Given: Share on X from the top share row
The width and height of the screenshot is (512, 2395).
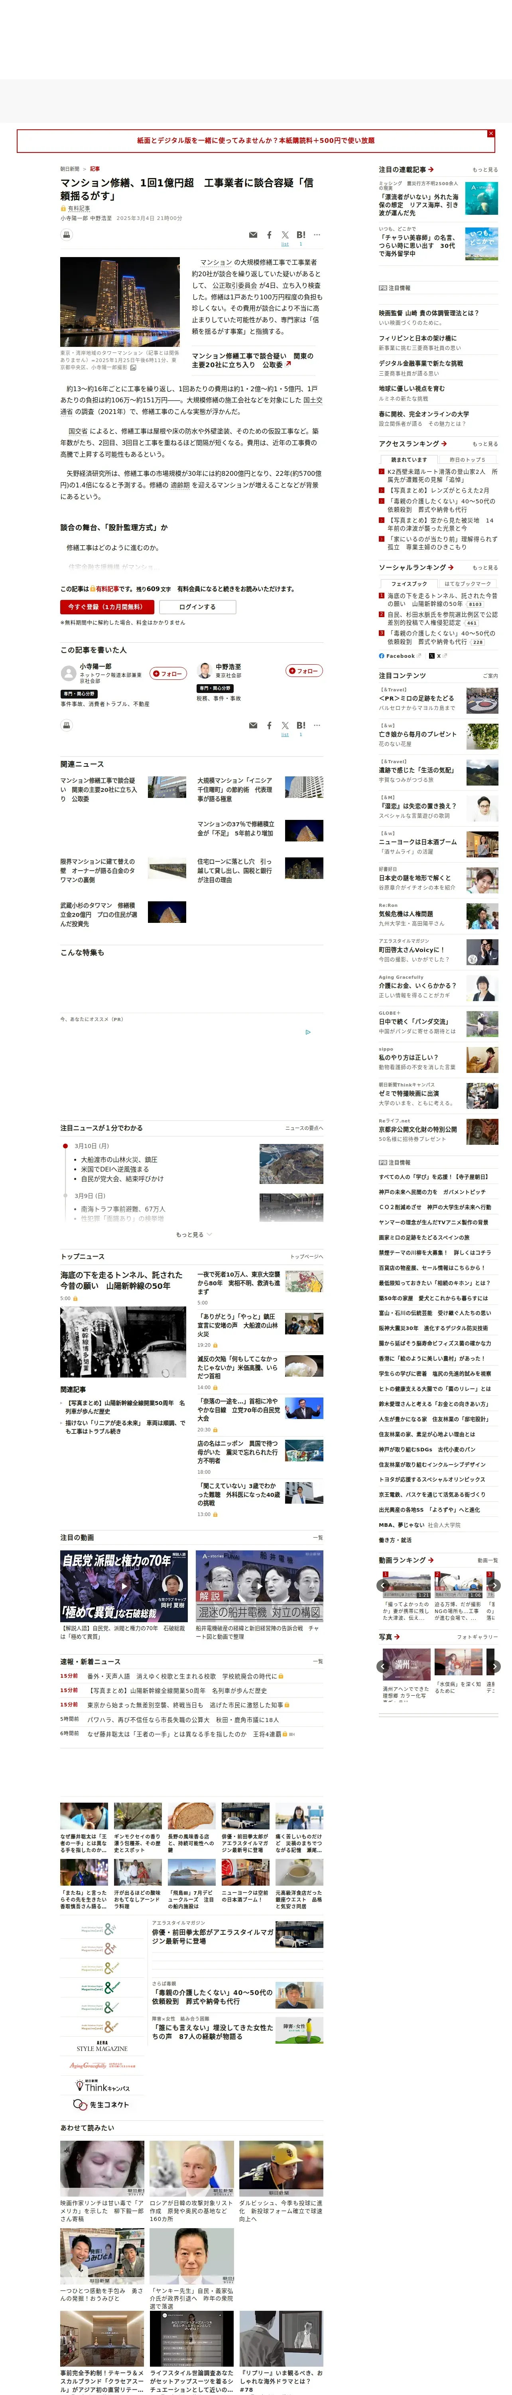Looking at the screenshot, I should click(x=285, y=234).
